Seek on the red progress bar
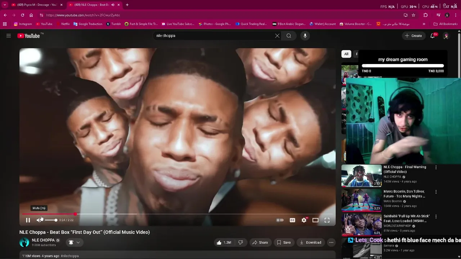The image size is (461, 259). click(178, 214)
